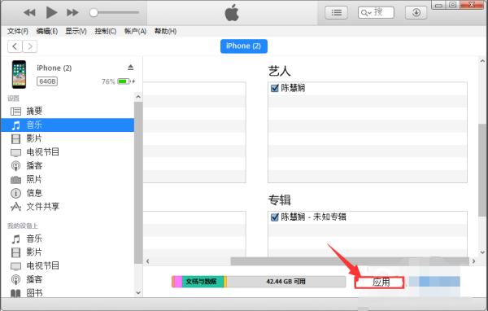Click the volume slider knob
This screenshot has width=488, height=311.
click(94, 13)
